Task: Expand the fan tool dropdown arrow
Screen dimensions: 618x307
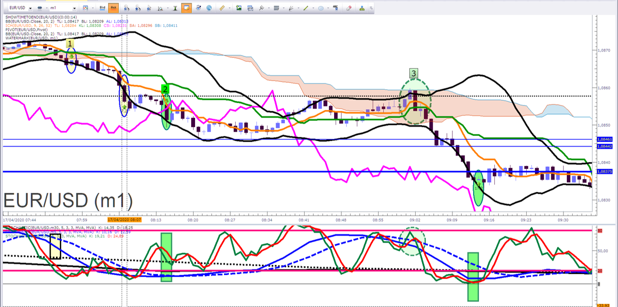Action: point(298,8)
